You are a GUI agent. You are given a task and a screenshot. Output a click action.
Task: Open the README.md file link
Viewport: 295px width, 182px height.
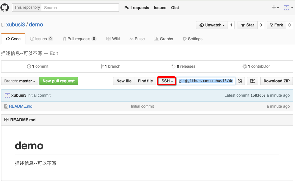coord(21,106)
